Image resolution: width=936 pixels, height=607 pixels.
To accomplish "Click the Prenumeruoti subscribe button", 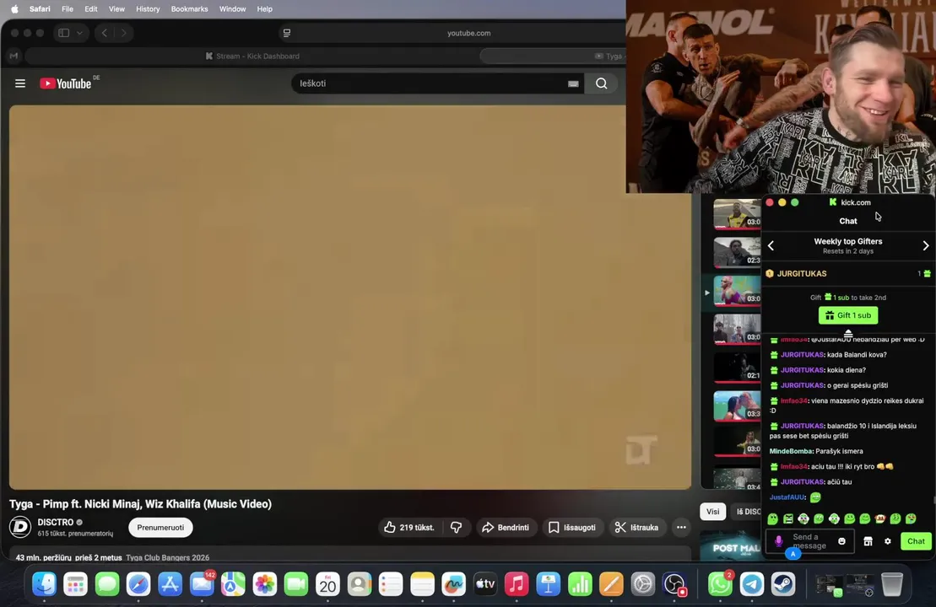I will tap(160, 527).
